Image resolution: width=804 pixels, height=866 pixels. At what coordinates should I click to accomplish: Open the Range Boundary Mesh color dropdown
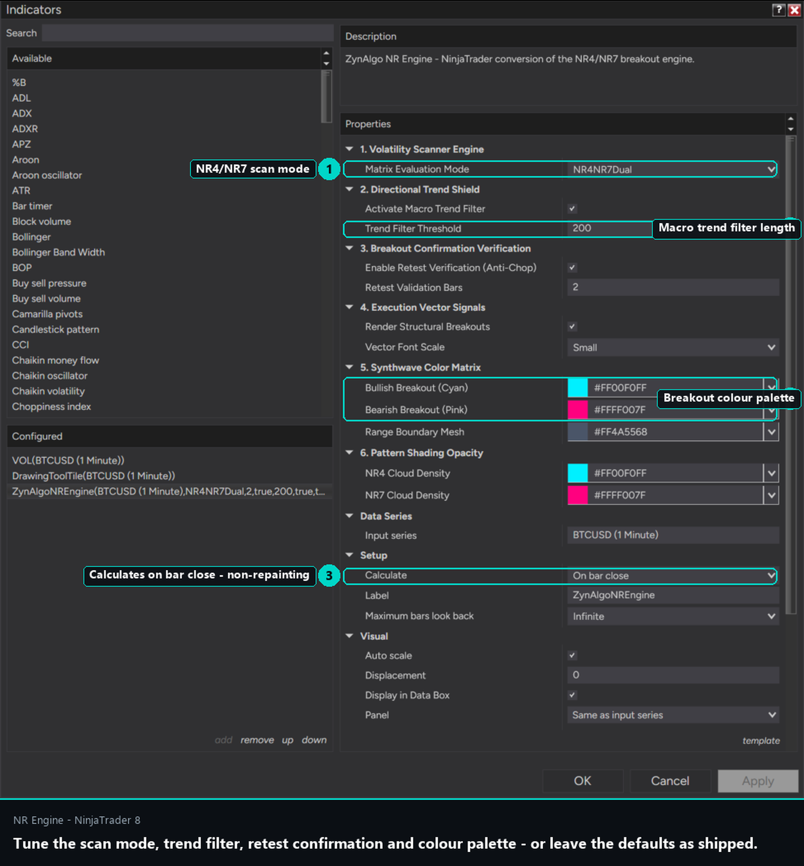[771, 432]
